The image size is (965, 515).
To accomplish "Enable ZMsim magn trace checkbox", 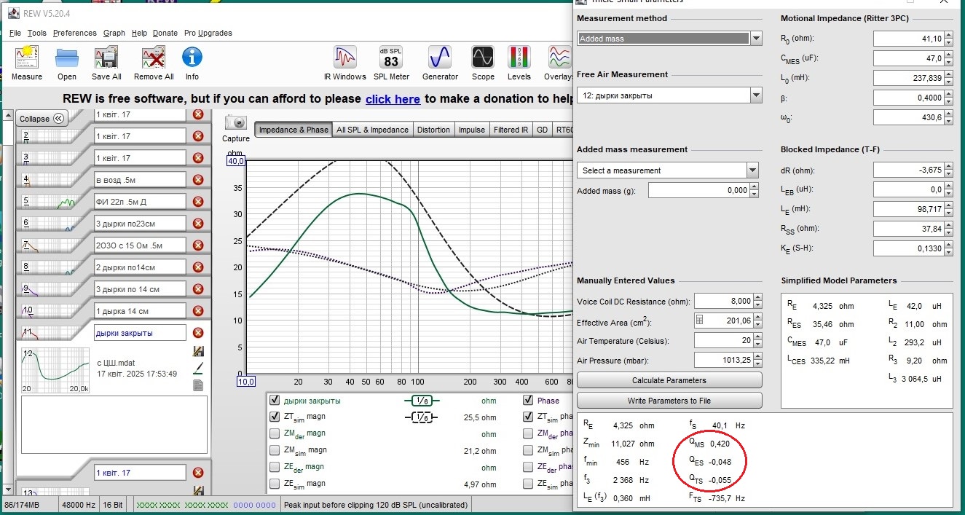I will pos(275,450).
